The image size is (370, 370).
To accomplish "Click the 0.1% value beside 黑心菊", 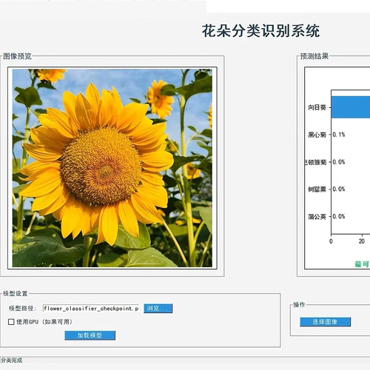I will click(339, 135).
